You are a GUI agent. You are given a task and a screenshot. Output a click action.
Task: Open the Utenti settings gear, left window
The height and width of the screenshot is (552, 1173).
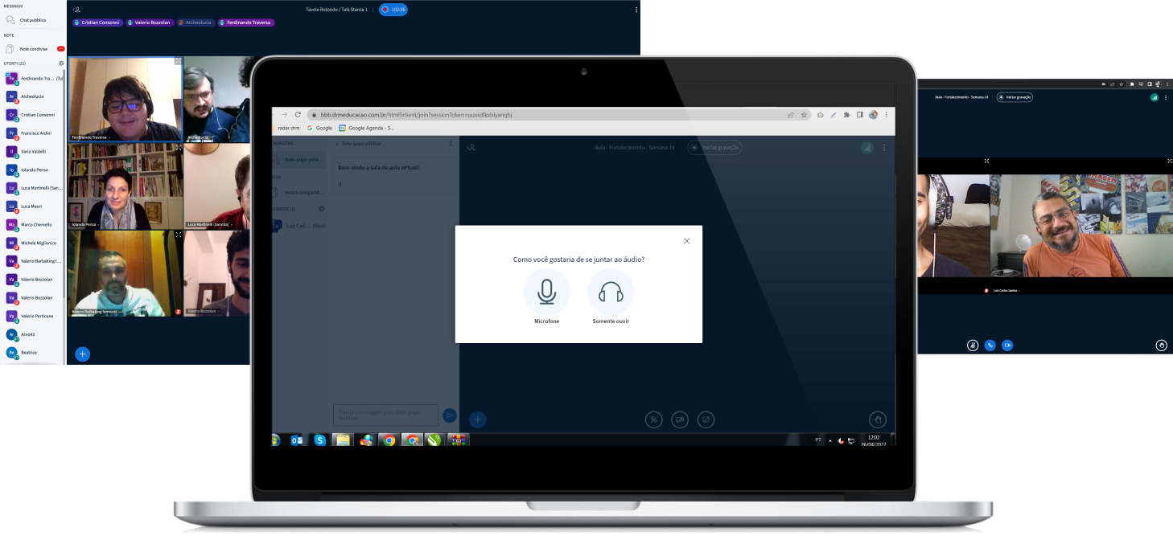tap(61, 63)
